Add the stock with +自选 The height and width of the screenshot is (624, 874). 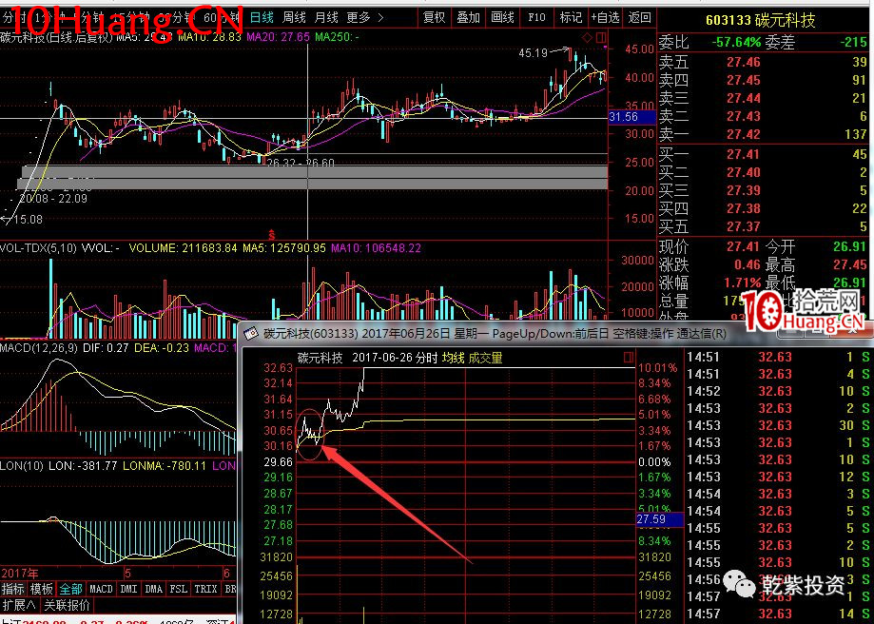(606, 18)
